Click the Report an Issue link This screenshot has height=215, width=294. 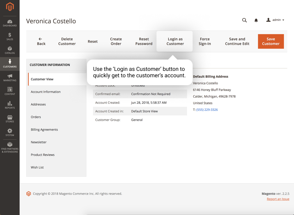(x=278, y=199)
